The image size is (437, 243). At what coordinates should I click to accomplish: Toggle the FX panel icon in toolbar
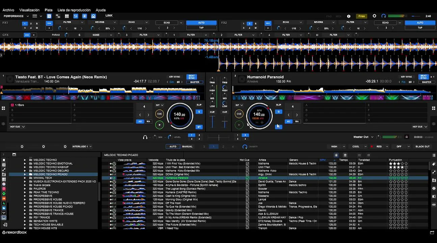(49, 16)
